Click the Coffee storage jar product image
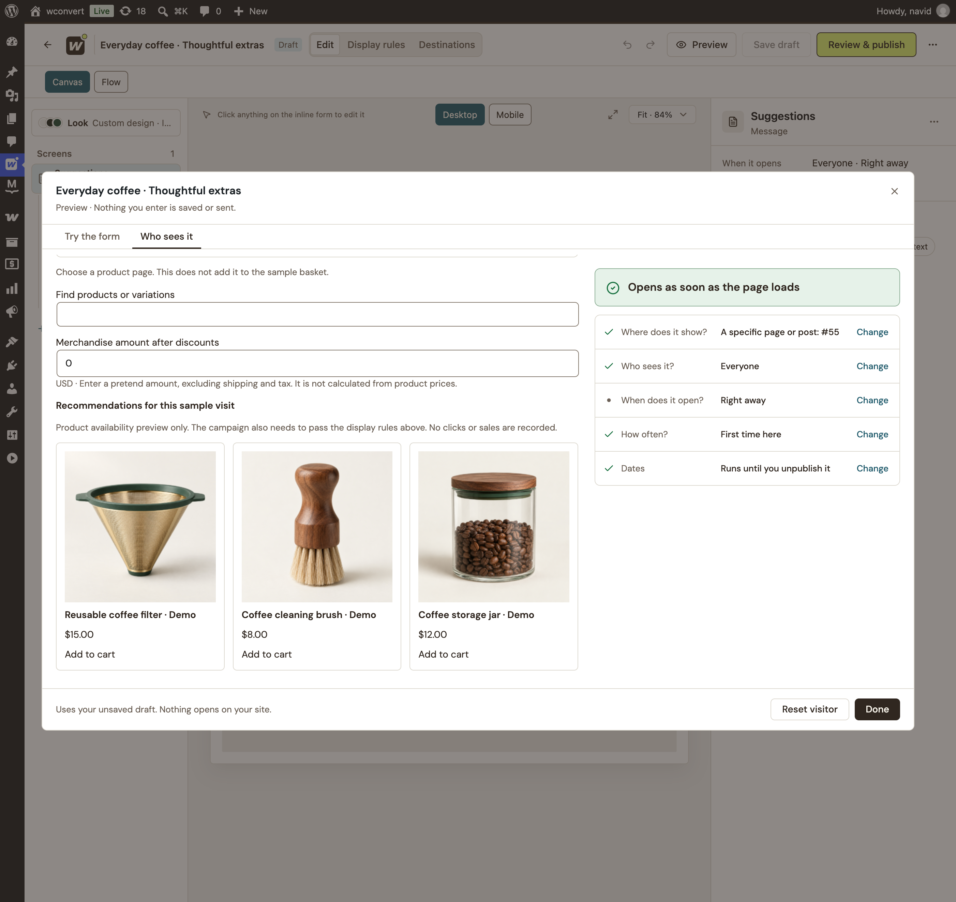 click(493, 526)
